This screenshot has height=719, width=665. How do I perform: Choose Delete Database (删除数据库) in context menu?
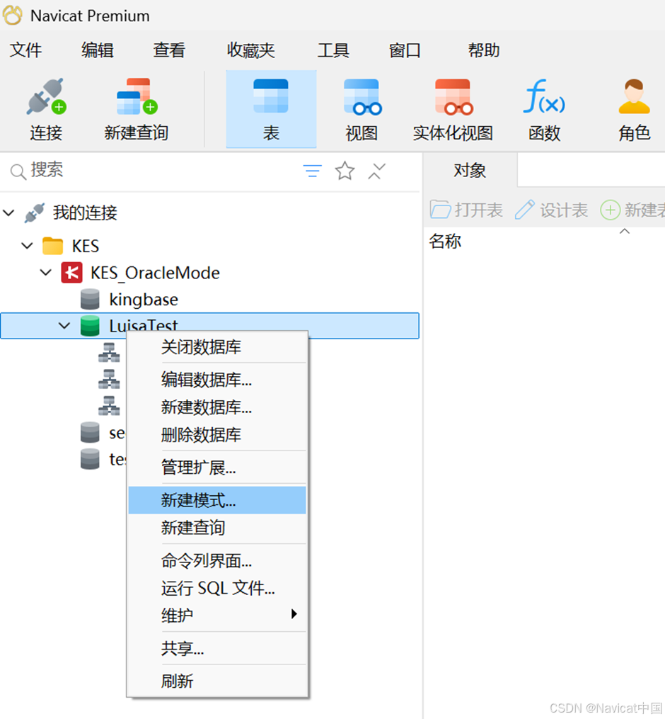point(217,435)
